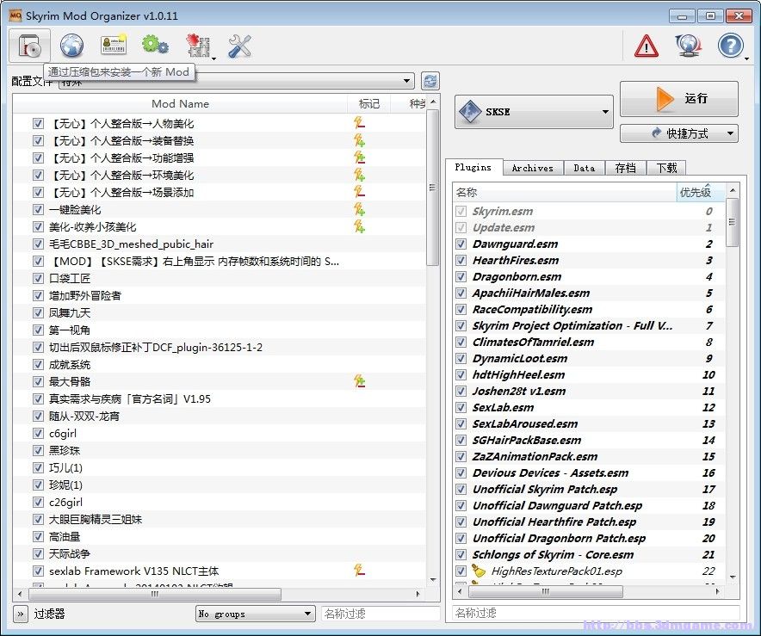Open the Nexus globe icon

click(x=71, y=46)
